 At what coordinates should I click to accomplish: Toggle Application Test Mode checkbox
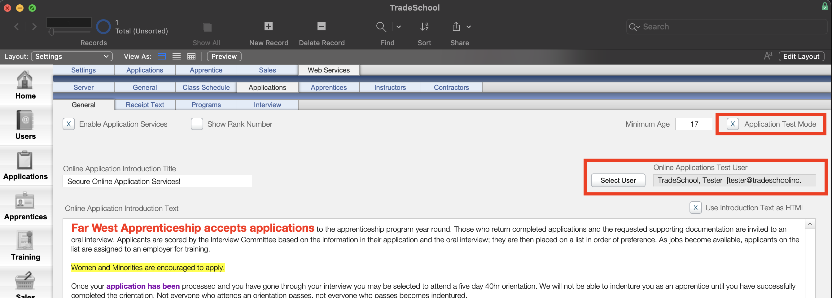coord(733,124)
